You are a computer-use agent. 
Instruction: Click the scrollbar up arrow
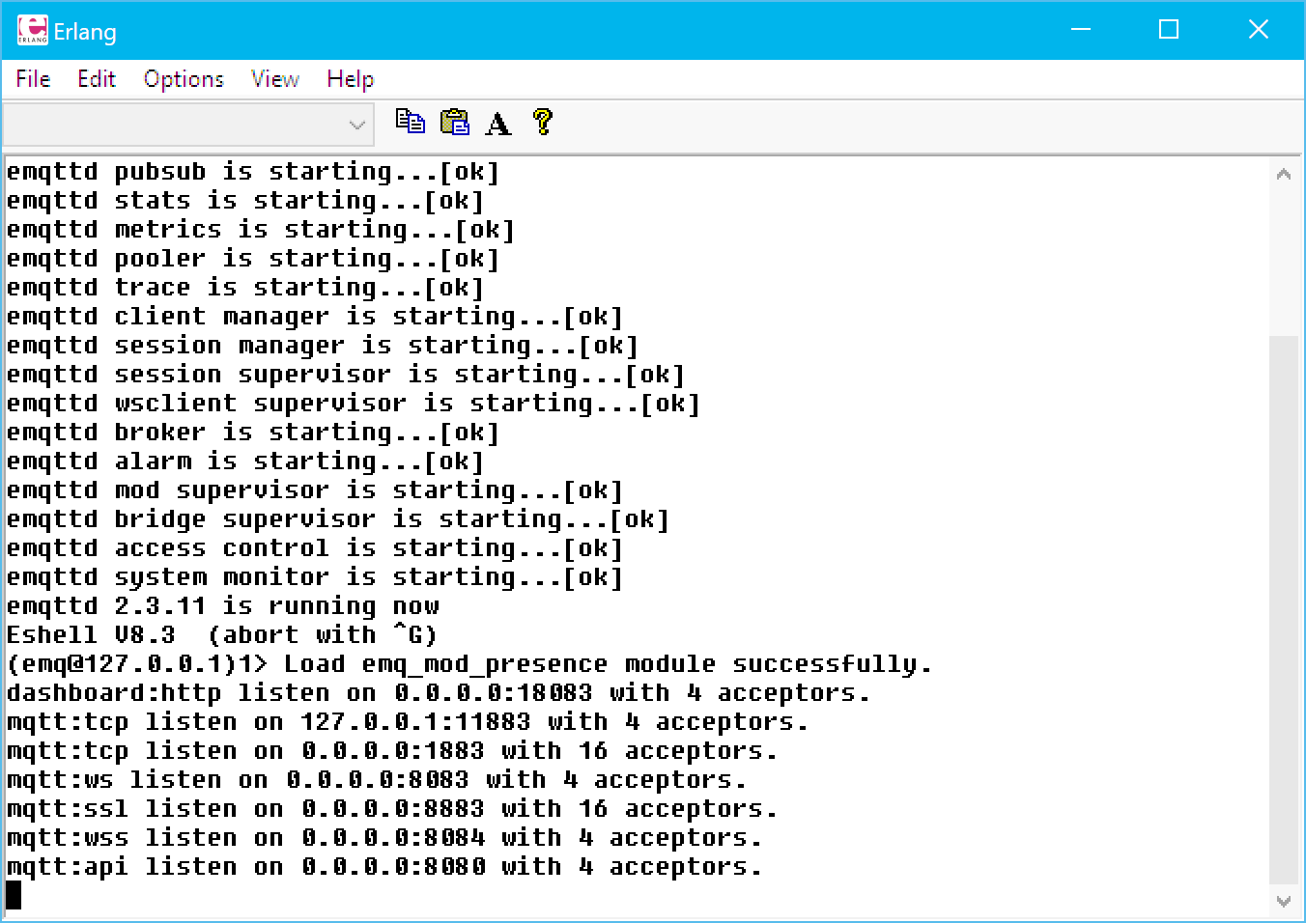click(x=1283, y=175)
